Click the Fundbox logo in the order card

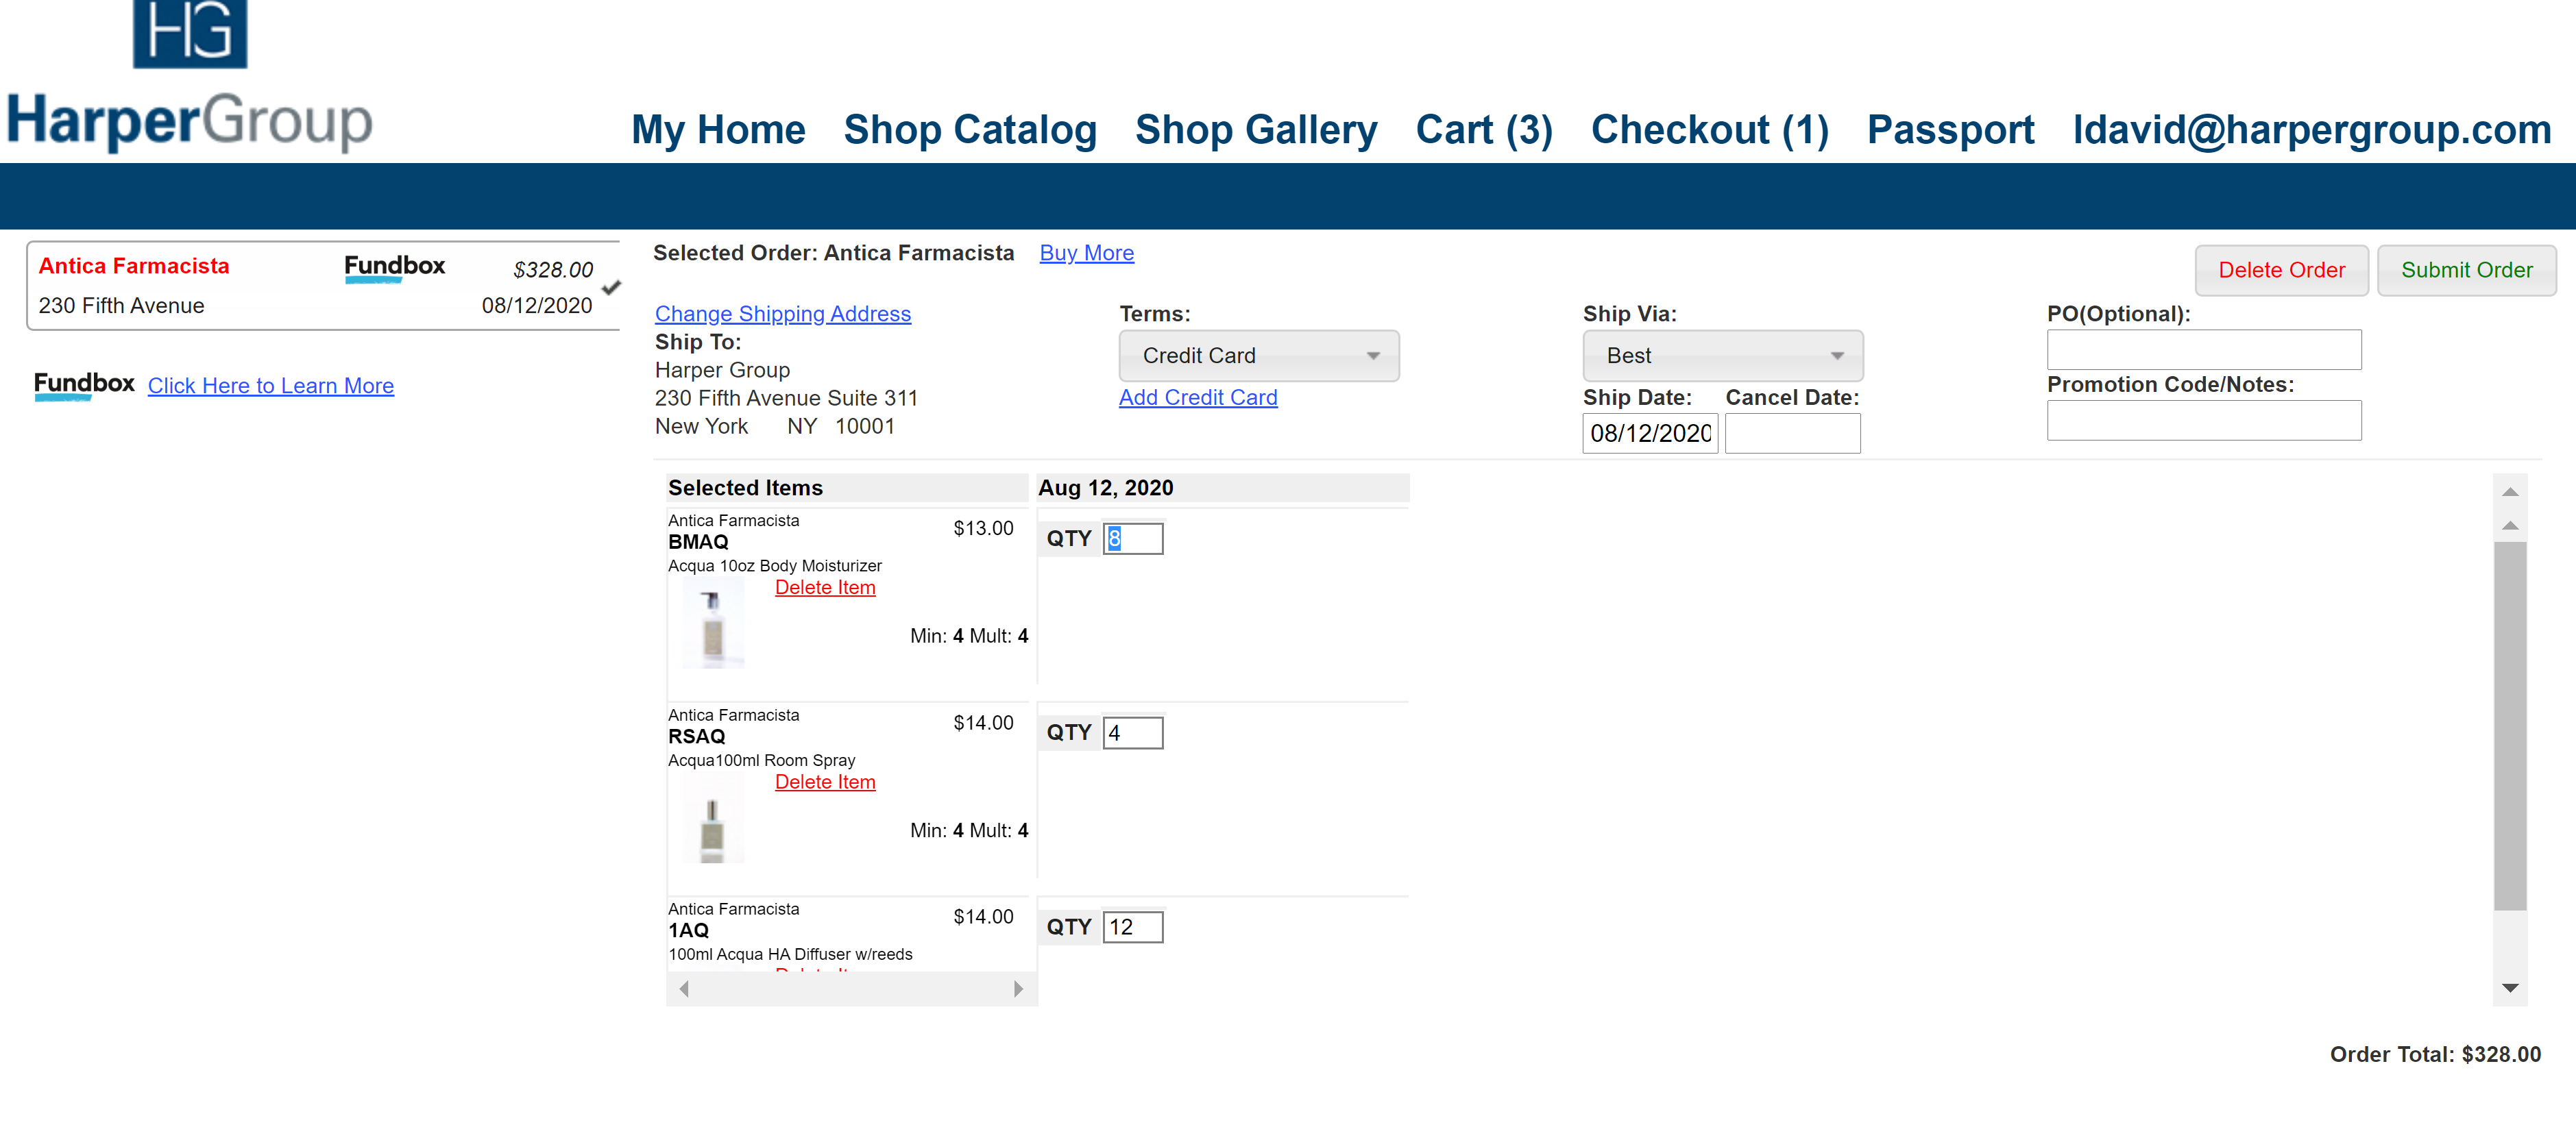(x=394, y=268)
